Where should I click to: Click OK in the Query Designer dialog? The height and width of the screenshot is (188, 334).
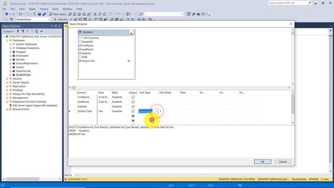tap(263, 161)
